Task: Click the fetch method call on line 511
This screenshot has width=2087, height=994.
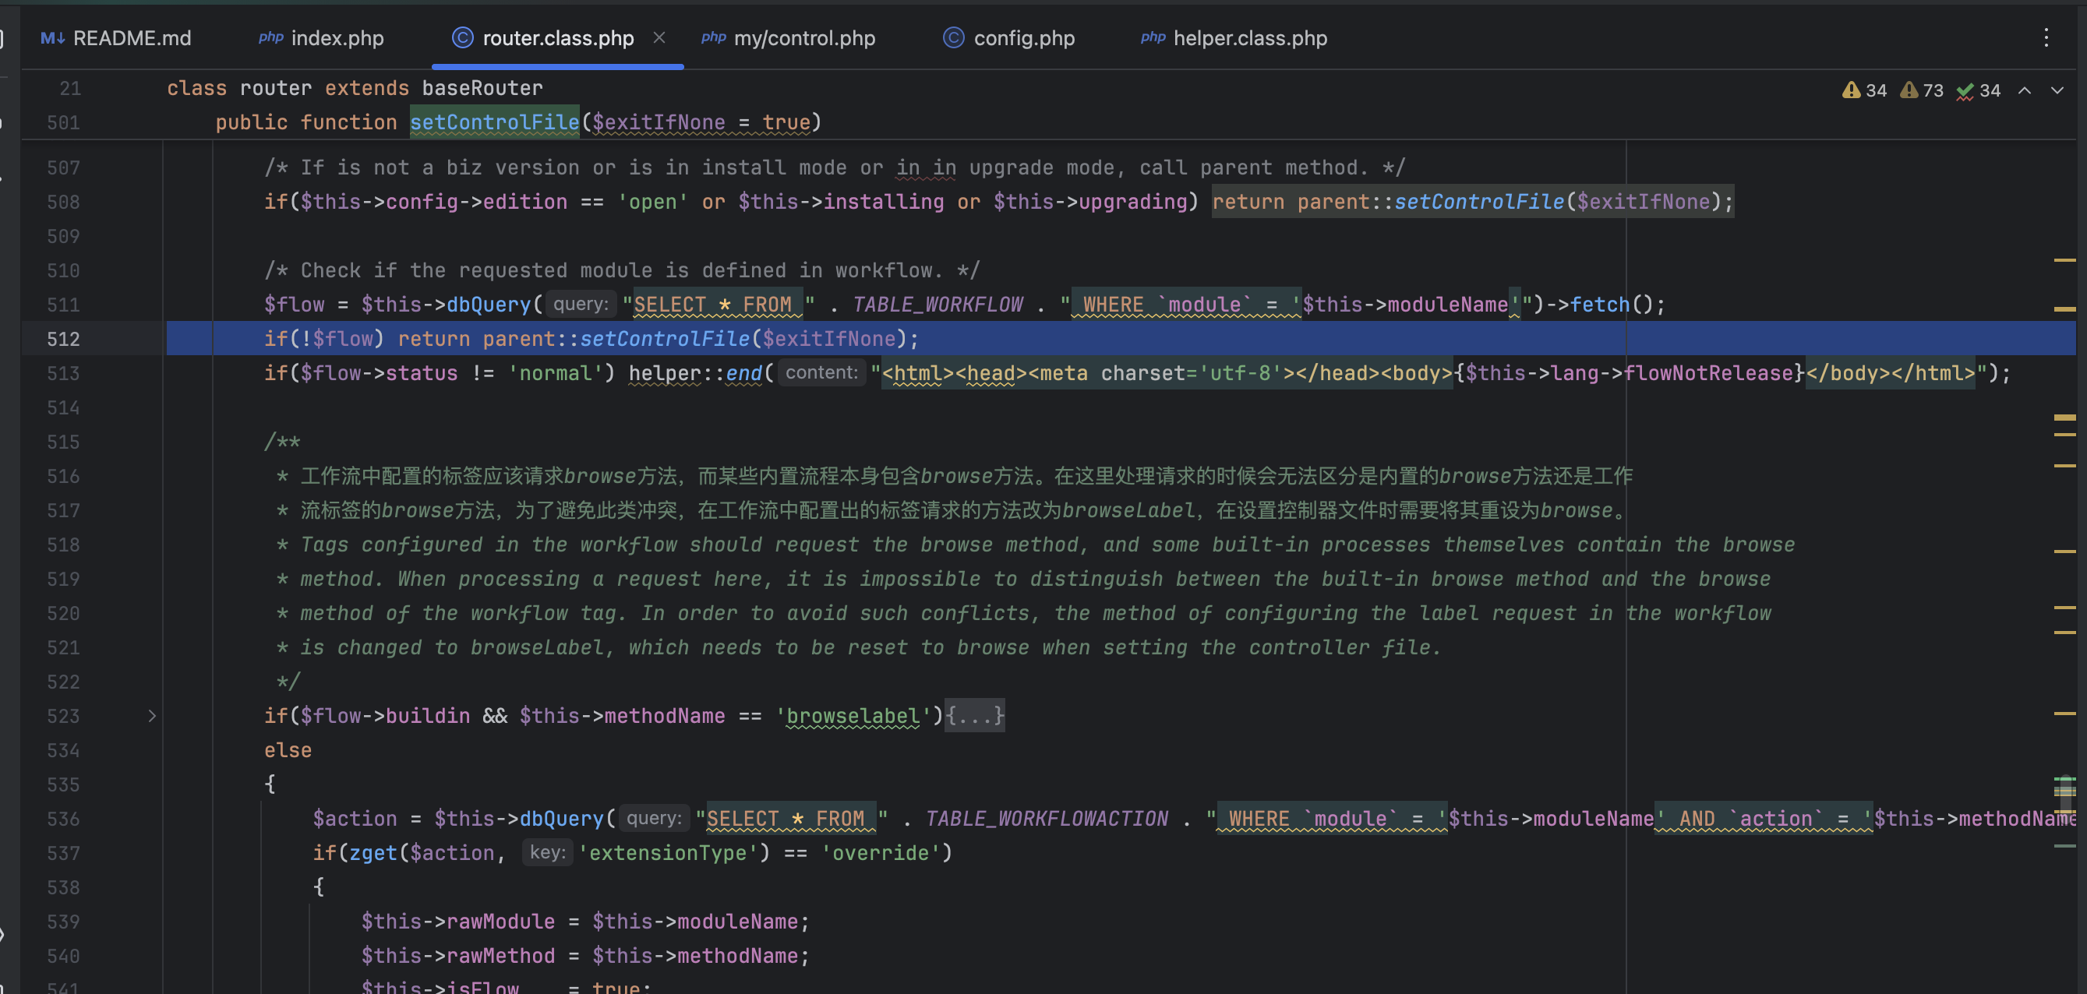Action: click(x=1599, y=305)
